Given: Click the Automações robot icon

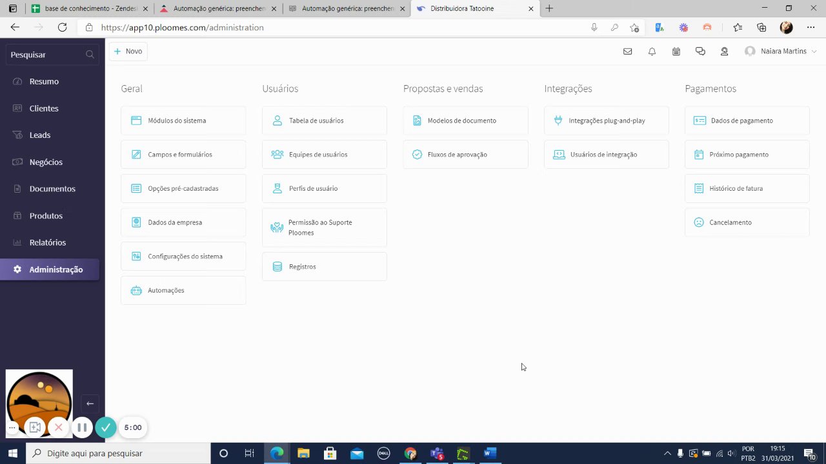Looking at the screenshot, I should pos(136,291).
